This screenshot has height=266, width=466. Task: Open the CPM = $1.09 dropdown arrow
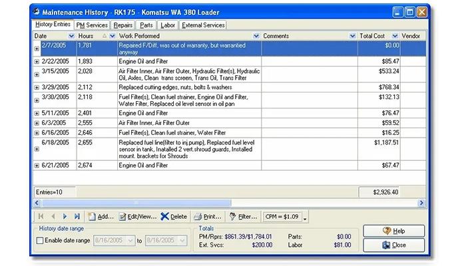tap(305, 219)
